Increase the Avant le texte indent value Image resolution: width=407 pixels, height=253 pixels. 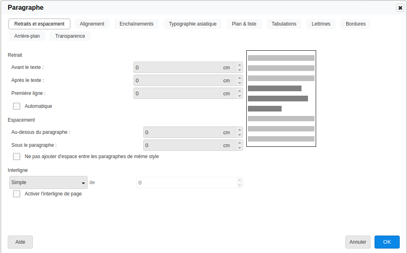(239, 65)
